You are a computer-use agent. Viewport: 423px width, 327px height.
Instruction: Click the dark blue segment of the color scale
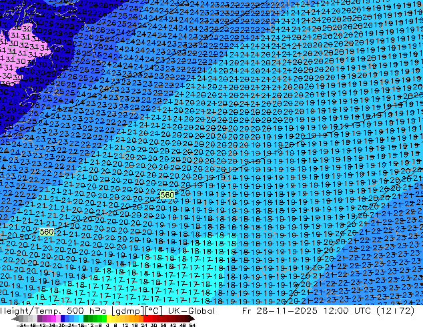coord(63,319)
